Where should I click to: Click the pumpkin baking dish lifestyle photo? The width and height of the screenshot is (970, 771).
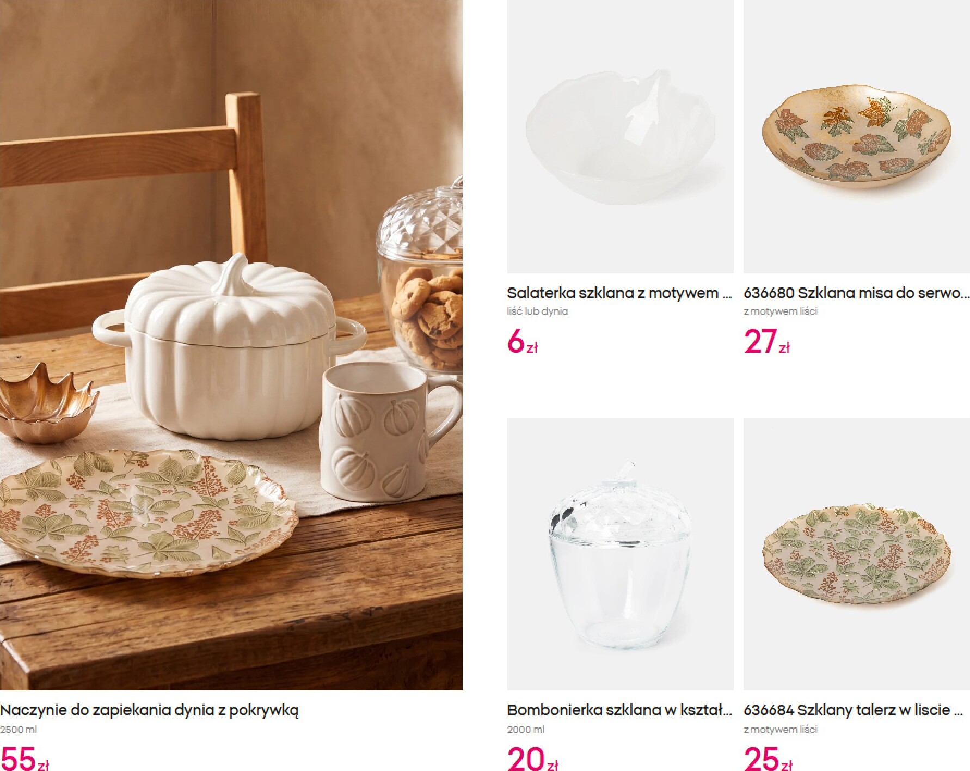pos(231,345)
